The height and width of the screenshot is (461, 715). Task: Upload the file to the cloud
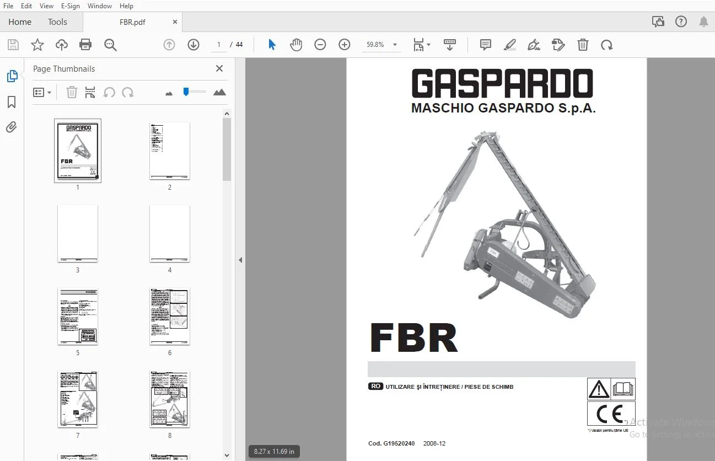[x=61, y=45]
